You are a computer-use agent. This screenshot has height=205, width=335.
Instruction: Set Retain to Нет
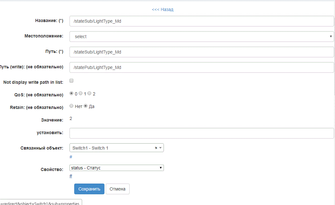coord(71,106)
